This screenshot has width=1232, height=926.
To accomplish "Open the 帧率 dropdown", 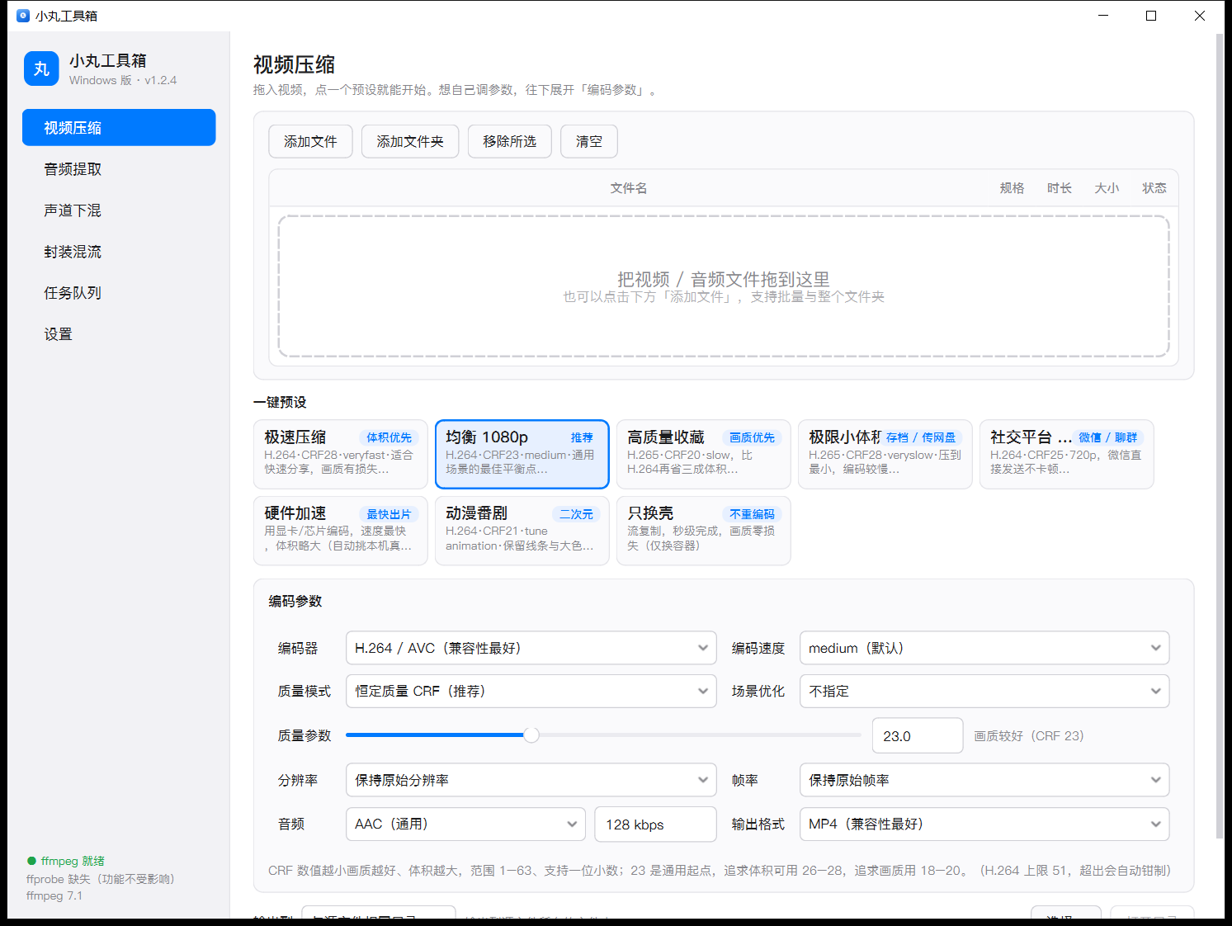I will (984, 780).
